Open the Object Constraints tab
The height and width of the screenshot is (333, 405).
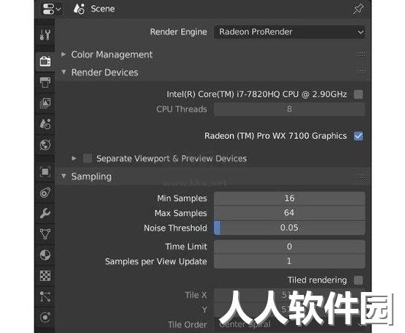pyautogui.click(x=45, y=192)
